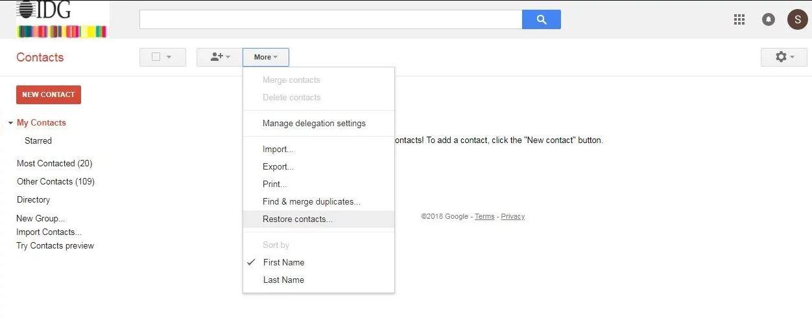The height and width of the screenshot is (323, 812).
Task: Open the notifications bell icon
Action: pyautogui.click(x=769, y=19)
